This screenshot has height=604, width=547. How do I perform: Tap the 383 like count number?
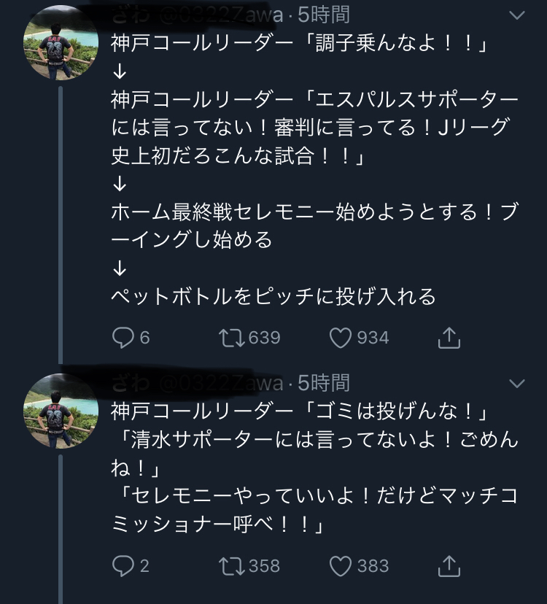pyautogui.click(x=373, y=566)
